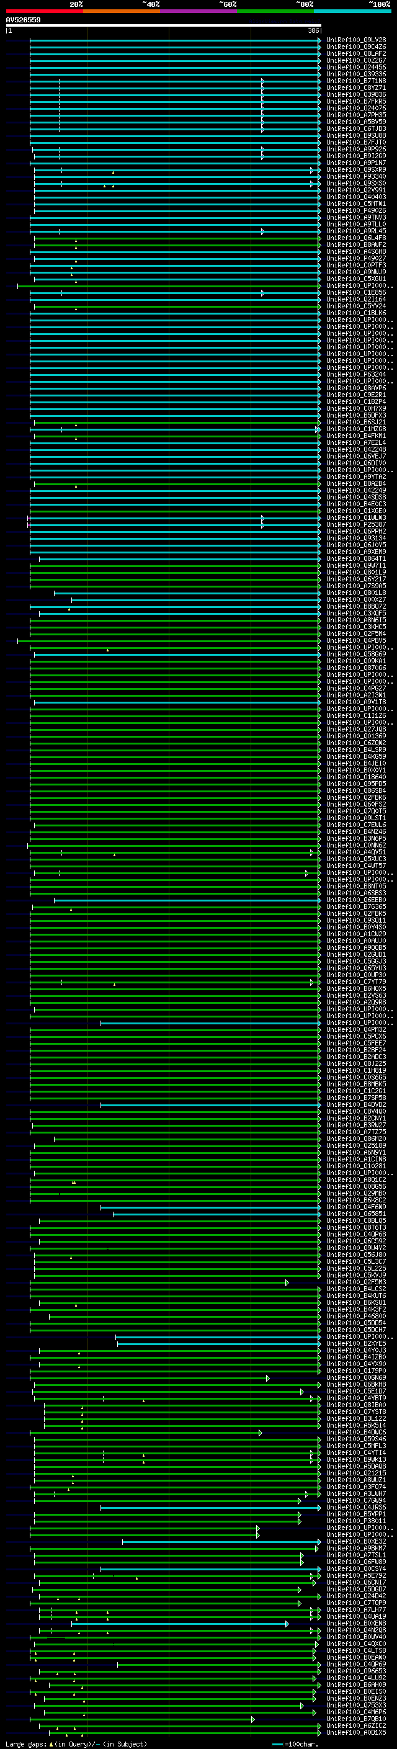
Task: Select the UniRef100_B7T1N8 label
Action: 356,81
